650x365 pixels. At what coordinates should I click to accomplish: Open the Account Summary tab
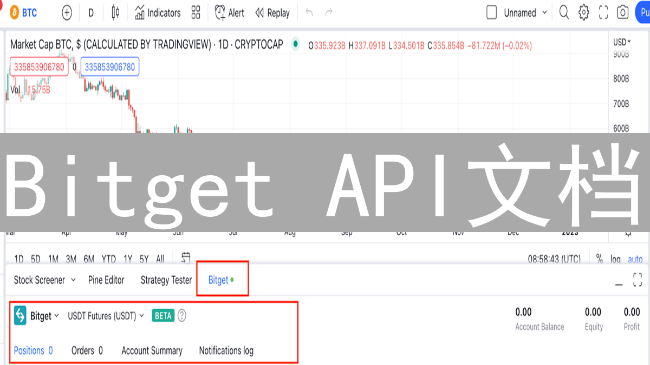[x=152, y=350]
